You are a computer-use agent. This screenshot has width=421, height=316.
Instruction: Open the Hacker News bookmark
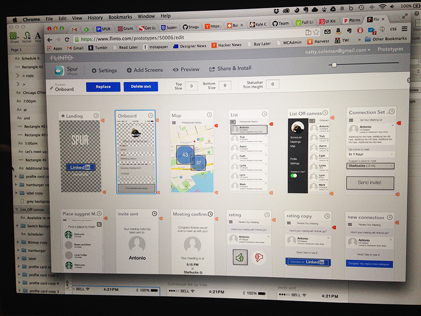pos(227,45)
